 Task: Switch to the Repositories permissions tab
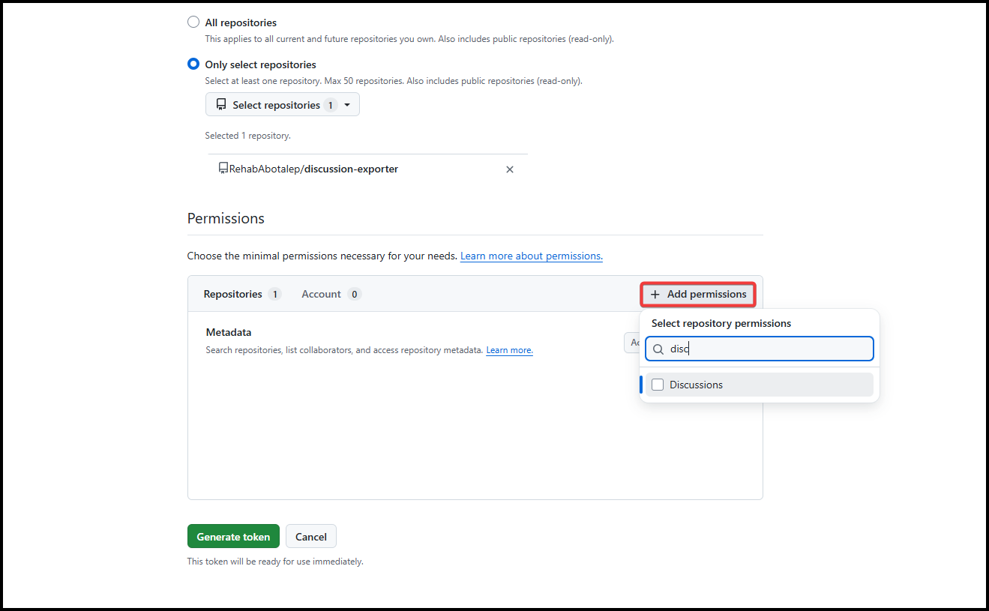click(232, 295)
